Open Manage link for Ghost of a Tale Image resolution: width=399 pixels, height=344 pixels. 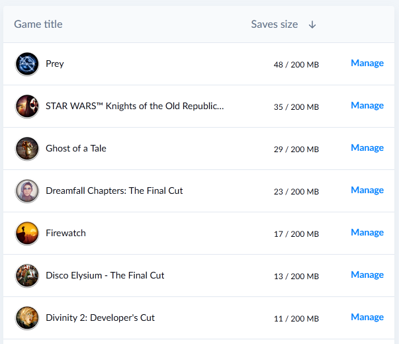[367, 148]
